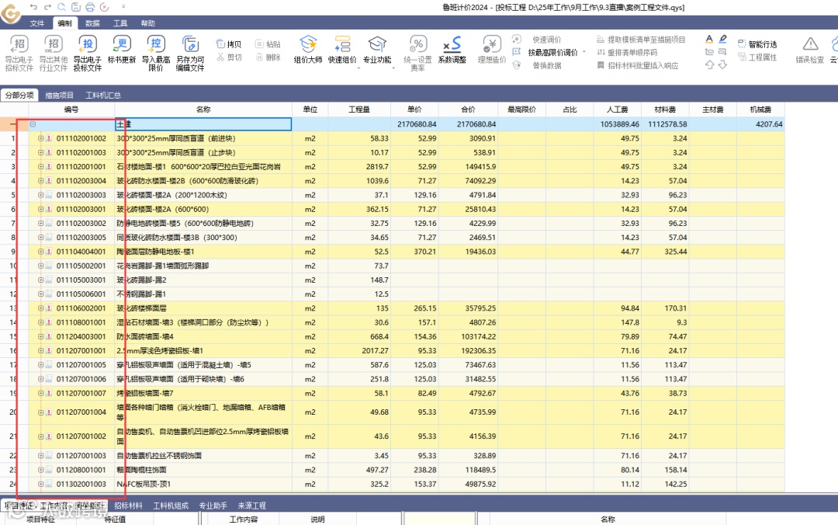Open 工程属性 settings
838x525 pixels.
pyautogui.click(x=757, y=57)
